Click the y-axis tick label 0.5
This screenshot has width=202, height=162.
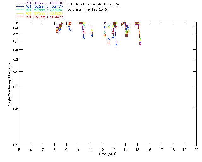point(15,59)
